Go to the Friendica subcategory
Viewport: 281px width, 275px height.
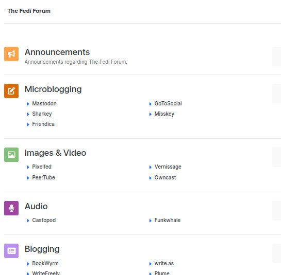(x=43, y=124)
